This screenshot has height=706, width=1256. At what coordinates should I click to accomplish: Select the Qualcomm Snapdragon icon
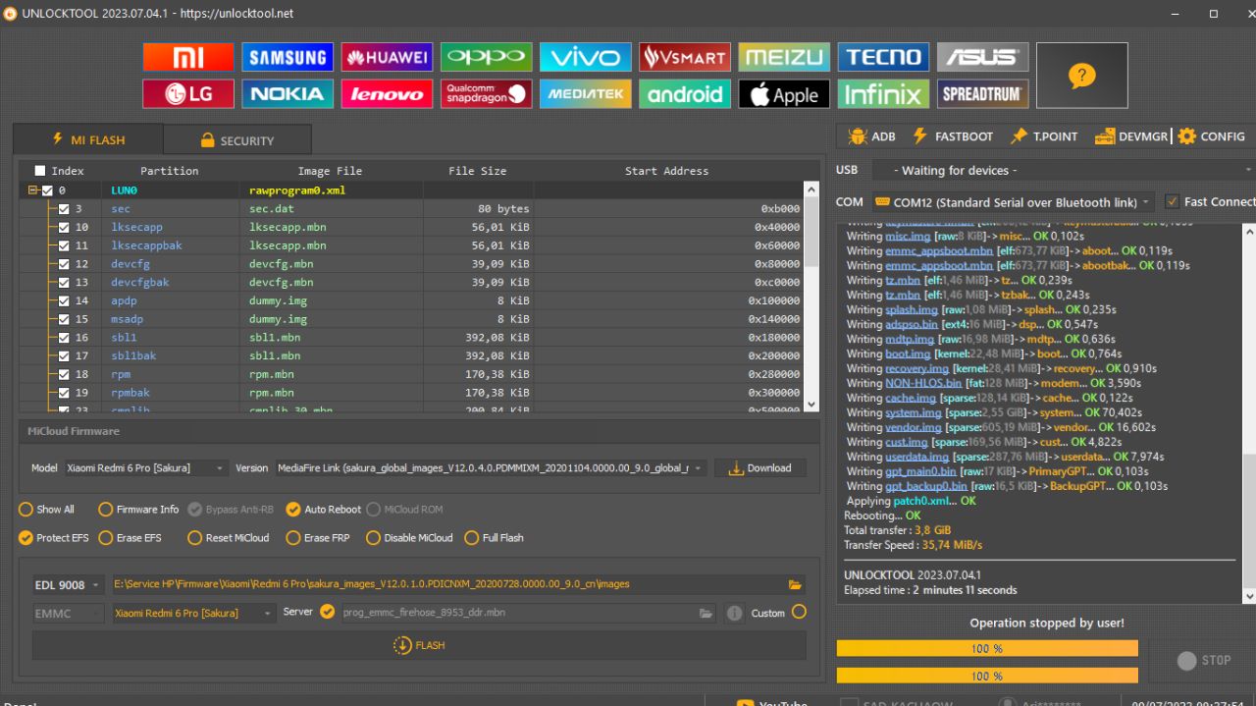(486, 94)
